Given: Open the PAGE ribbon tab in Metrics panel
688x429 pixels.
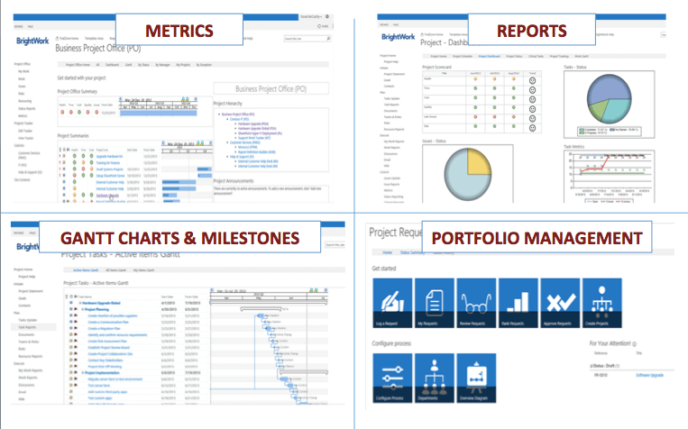Looking at the screenshot, I should [31, 26].
